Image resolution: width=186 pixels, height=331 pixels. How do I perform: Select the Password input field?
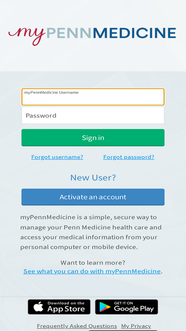pos(93,115)
